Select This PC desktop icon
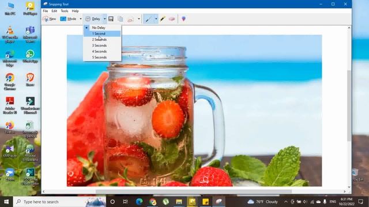369x207 pixels. [10, 9]
